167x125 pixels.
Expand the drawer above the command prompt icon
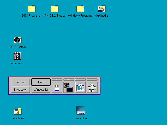[69, 79]
